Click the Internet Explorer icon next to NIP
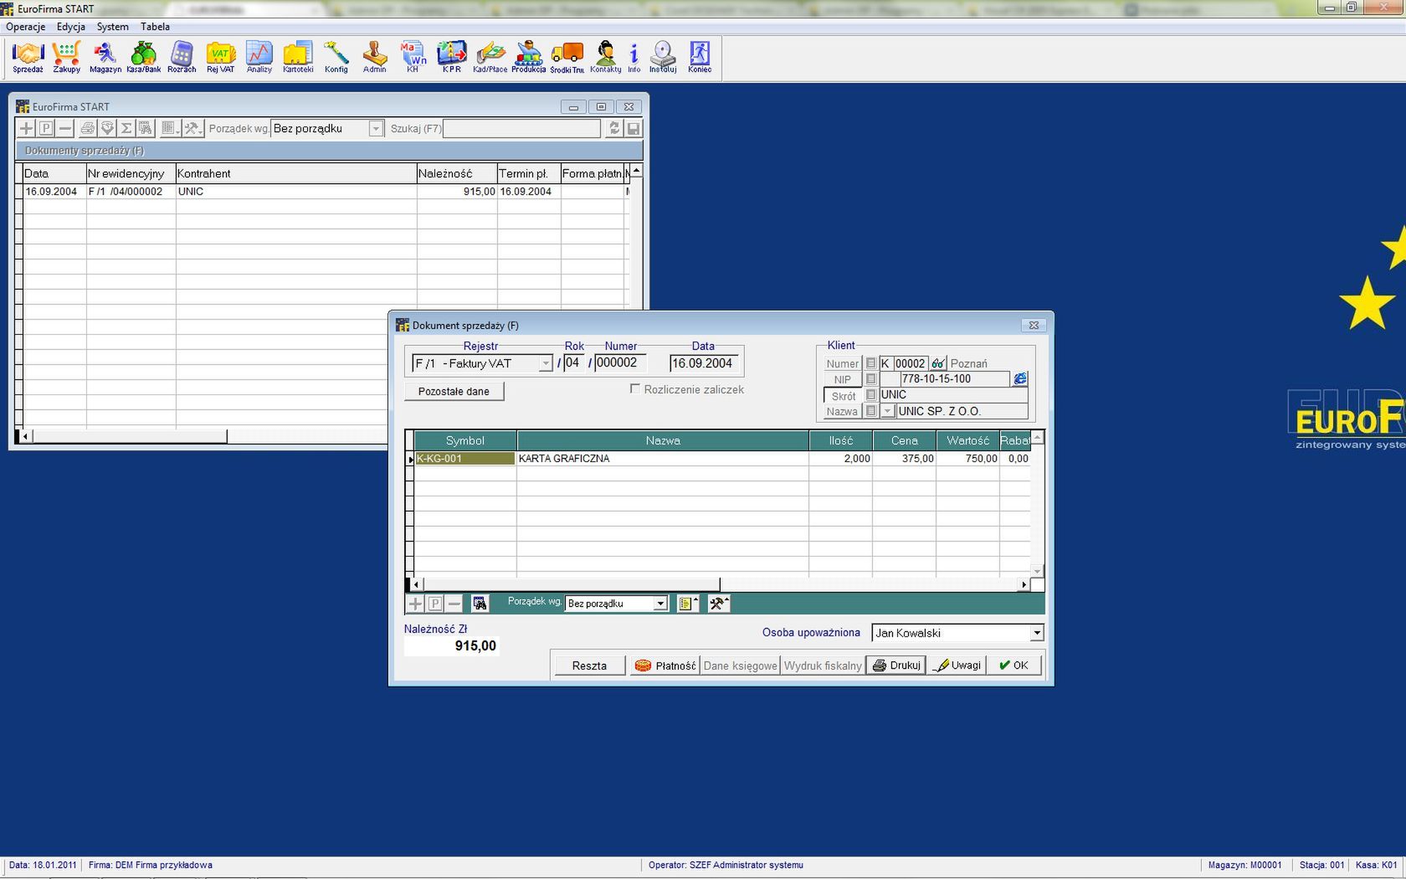This screenshot has width=1406, height=879. (1019, 379)
